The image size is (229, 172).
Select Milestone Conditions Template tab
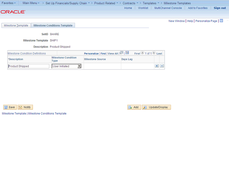[x=53, y=25]
